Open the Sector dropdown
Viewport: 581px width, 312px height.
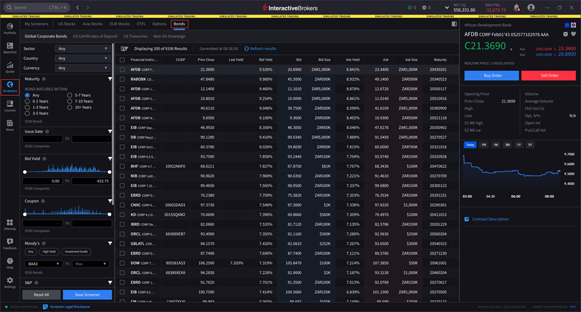pyautogui.click(x=81, y=48)
